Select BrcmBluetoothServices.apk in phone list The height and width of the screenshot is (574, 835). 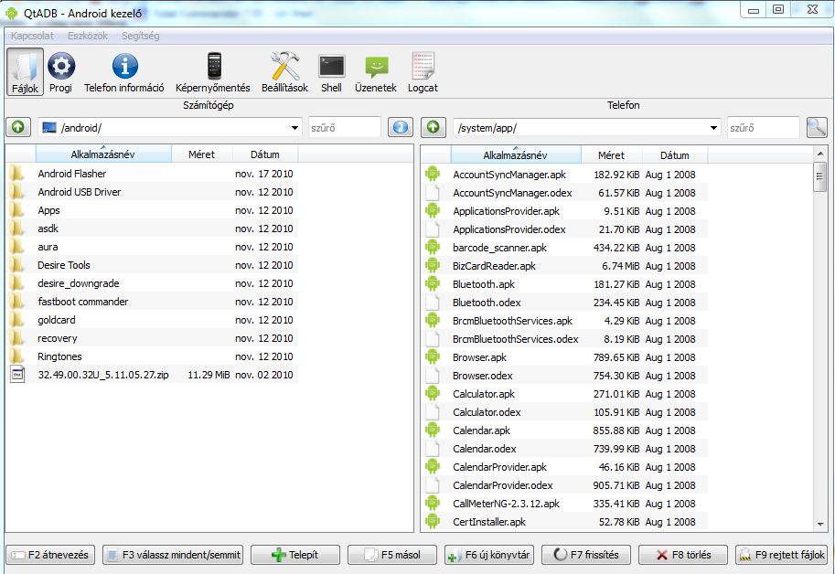point(564,321)
